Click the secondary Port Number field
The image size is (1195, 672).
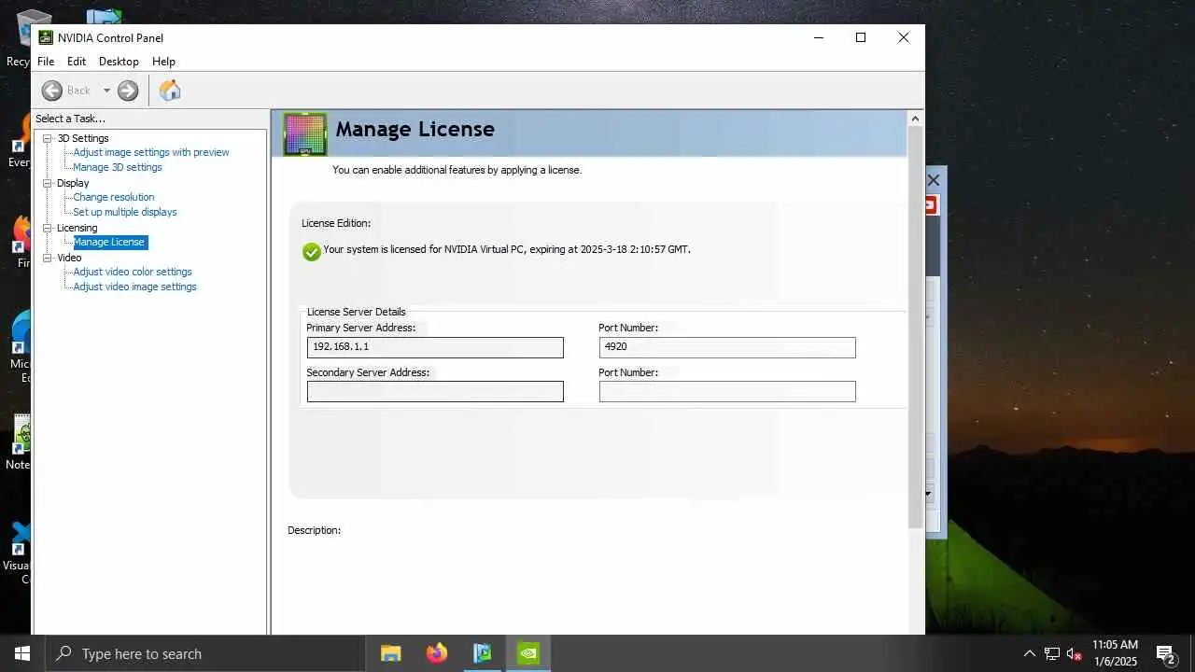click(x=727, y=391)
